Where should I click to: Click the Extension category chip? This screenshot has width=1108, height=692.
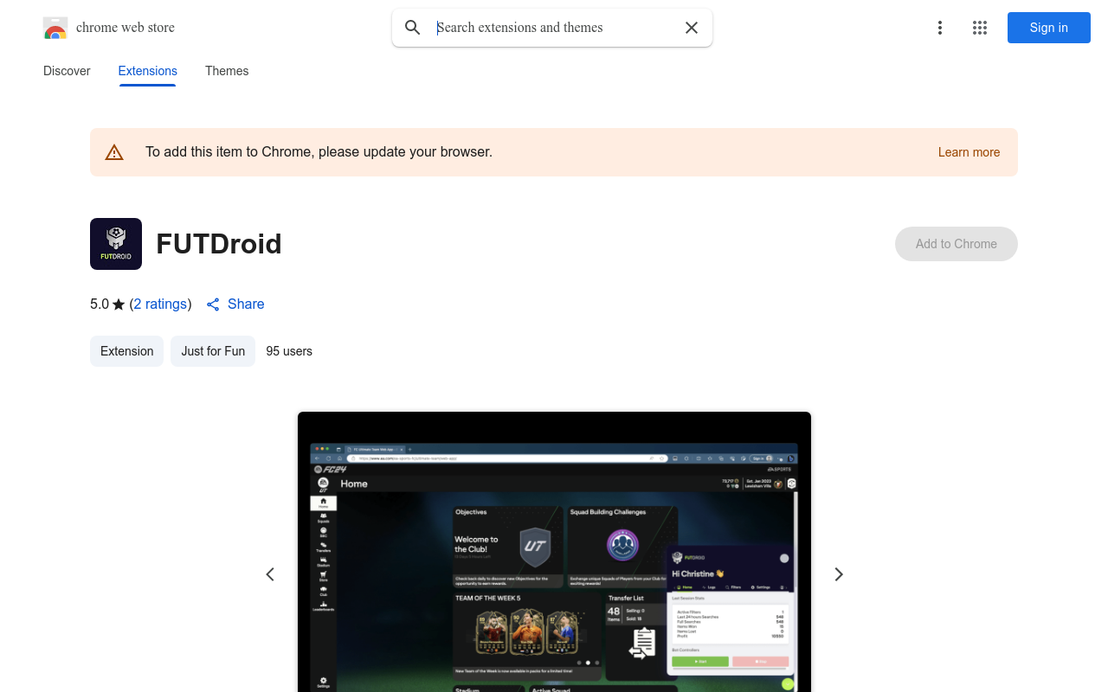(x=126, y=351)
